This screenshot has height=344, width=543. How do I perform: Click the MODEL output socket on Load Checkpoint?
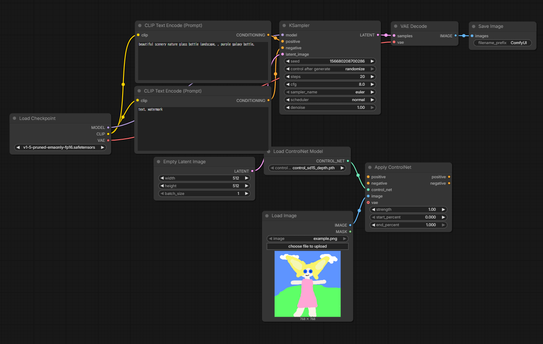point(108,128)
